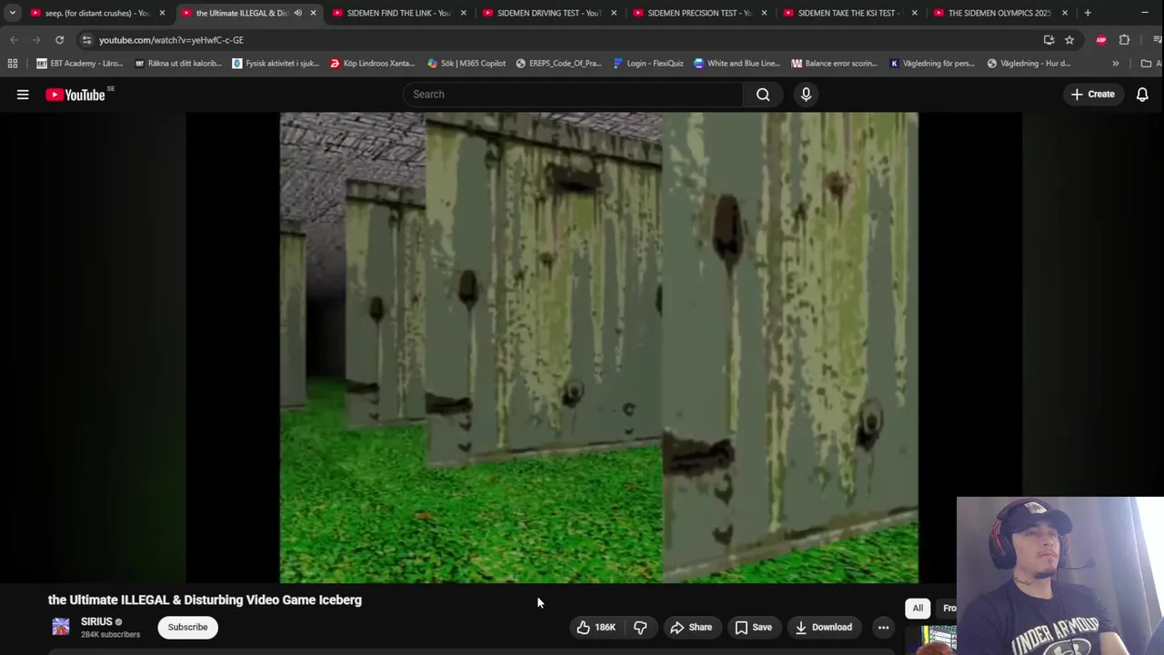Close the SIDEMEN FIND THE LINK tab
Image resolution: width=1164 pixels, height=655 pixels.
point(464,13)
